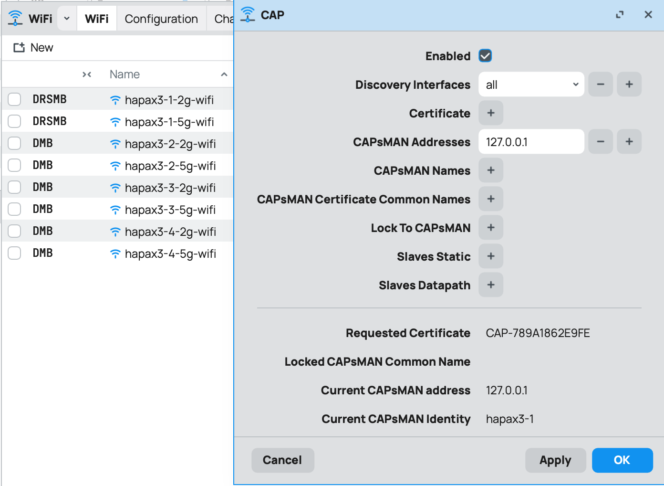Tick the checkbox for hapax3-3-5g-wifi
This screenshot has width=664, height=486.
(14, 209)
